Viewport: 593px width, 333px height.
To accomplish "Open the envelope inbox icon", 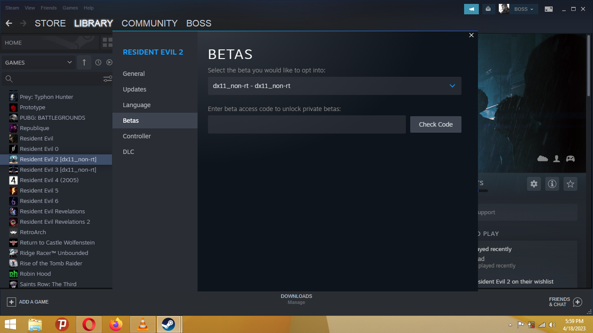I will (488, 9).
